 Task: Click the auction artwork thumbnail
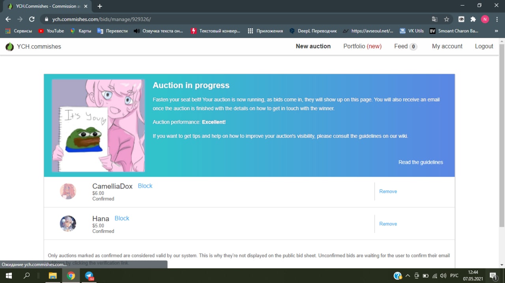tap(98, 126)
